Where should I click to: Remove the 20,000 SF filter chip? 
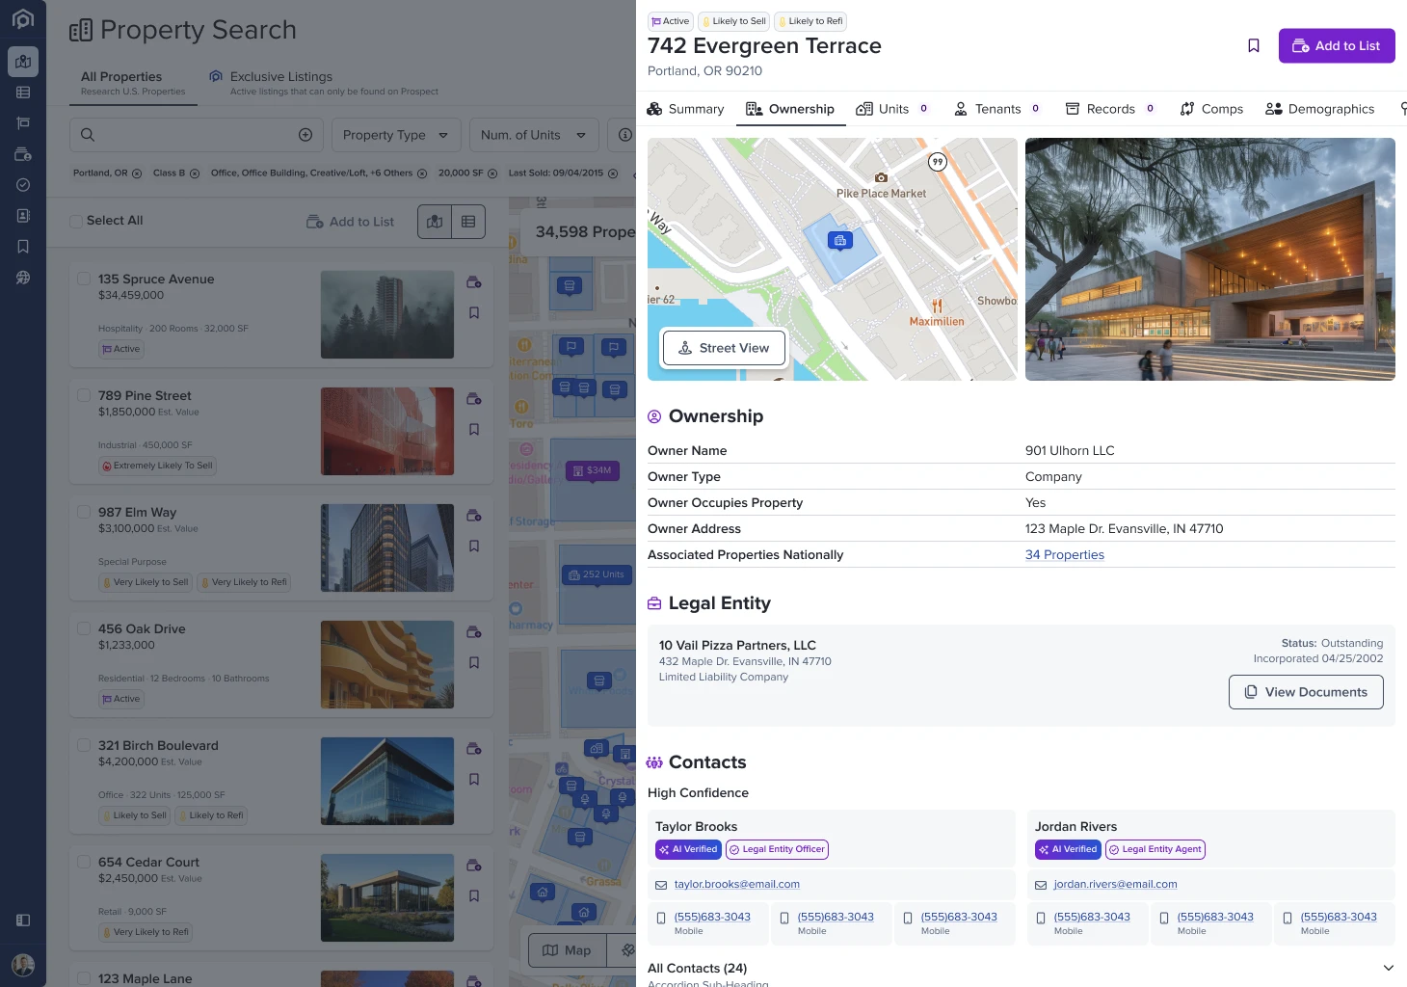[492, 173]
